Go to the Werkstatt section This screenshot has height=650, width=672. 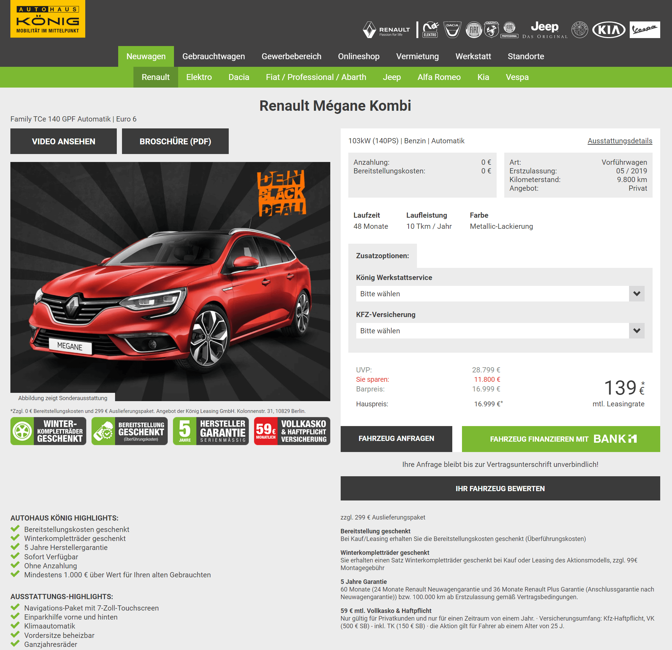pyautogui.click(x=473, y=56)
